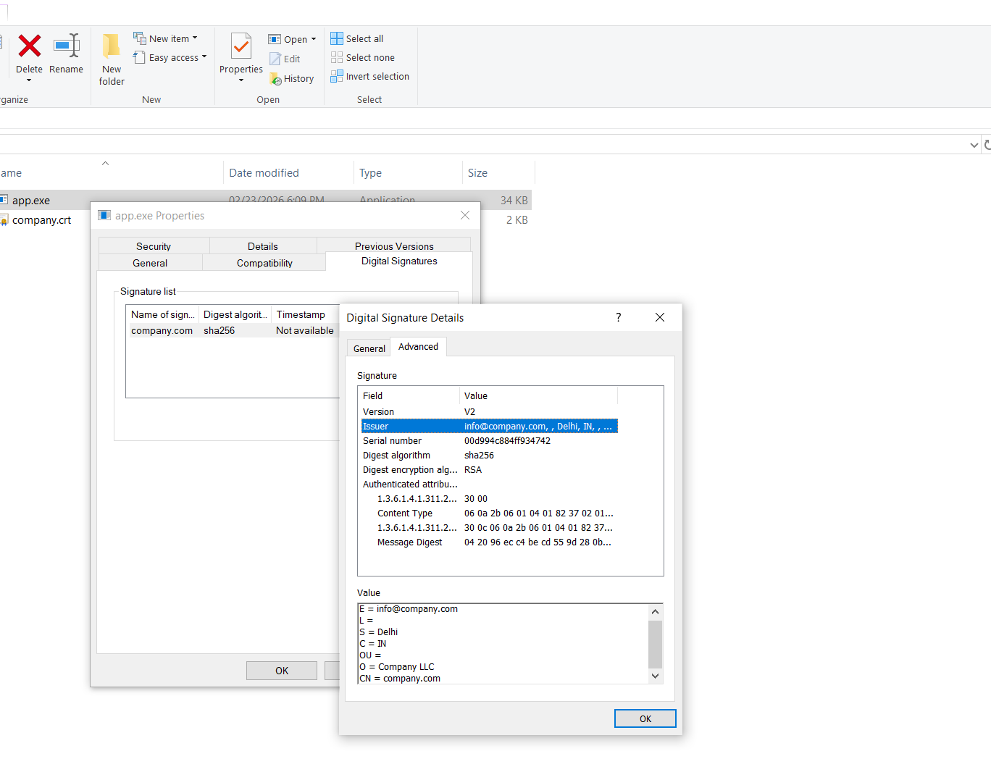Screen dimensions: 991x759
Task: Click the Invert selection icon
Action: pos(336,75)
